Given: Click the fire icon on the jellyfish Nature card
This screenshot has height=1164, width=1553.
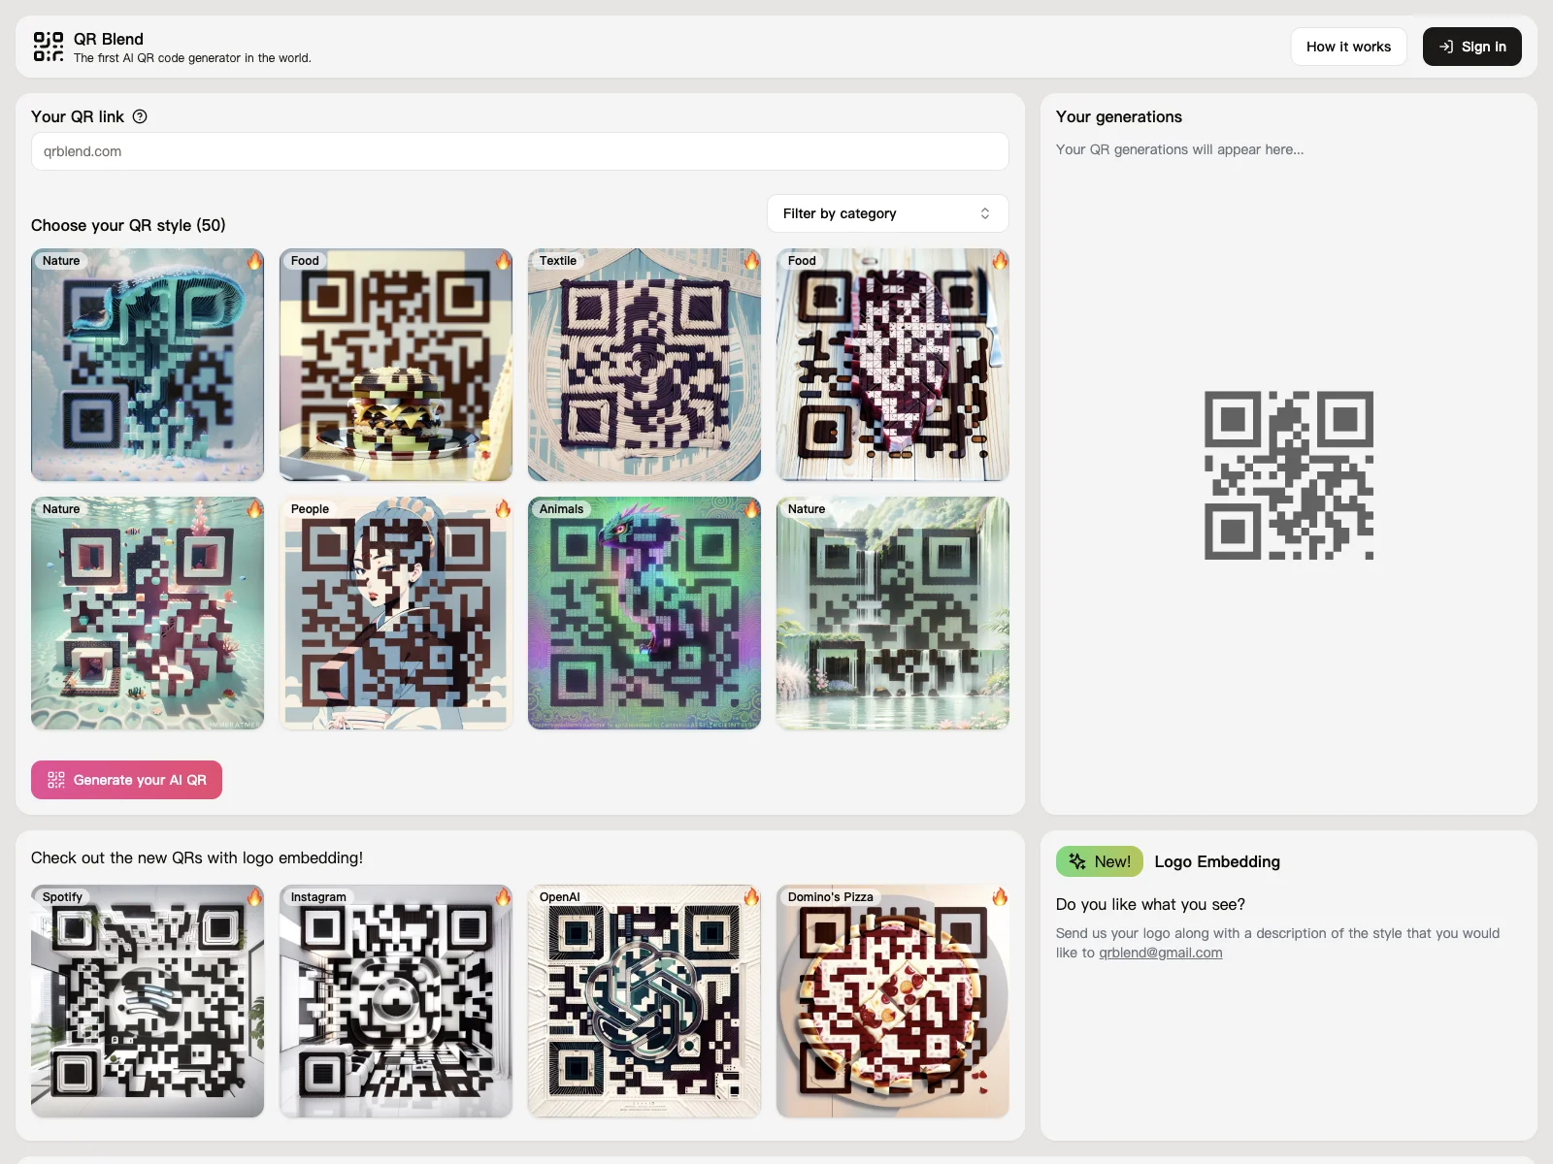Looking at the screenshot, I should pos(254,260).
